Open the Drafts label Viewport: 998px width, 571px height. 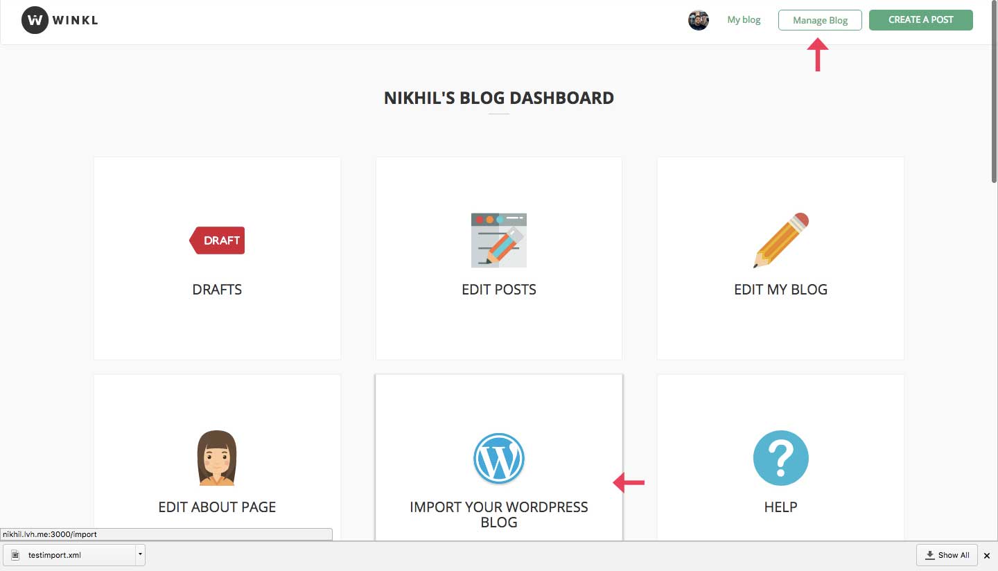pyautogui.click(x=217, y=290)
